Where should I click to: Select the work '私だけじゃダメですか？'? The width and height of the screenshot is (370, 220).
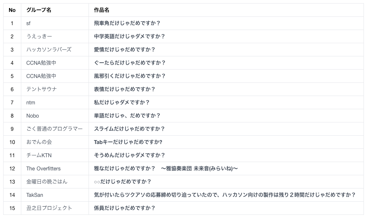(122, 102)
